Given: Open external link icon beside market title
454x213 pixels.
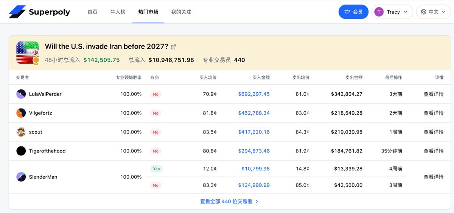Looking at the screenshot, I should coord(174,47).
